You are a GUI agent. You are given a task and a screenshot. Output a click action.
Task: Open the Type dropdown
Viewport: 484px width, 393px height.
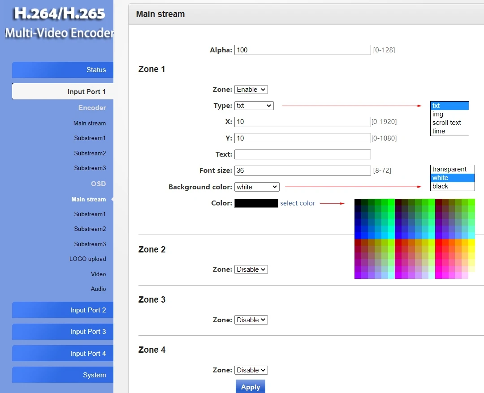(254, 105)
